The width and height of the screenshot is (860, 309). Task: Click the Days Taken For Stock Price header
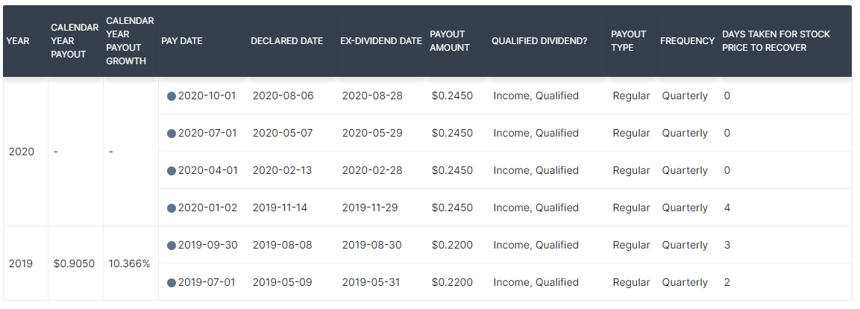click(x=776, y=40)
